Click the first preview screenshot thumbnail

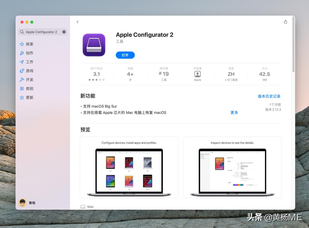[x=129, y=167]
